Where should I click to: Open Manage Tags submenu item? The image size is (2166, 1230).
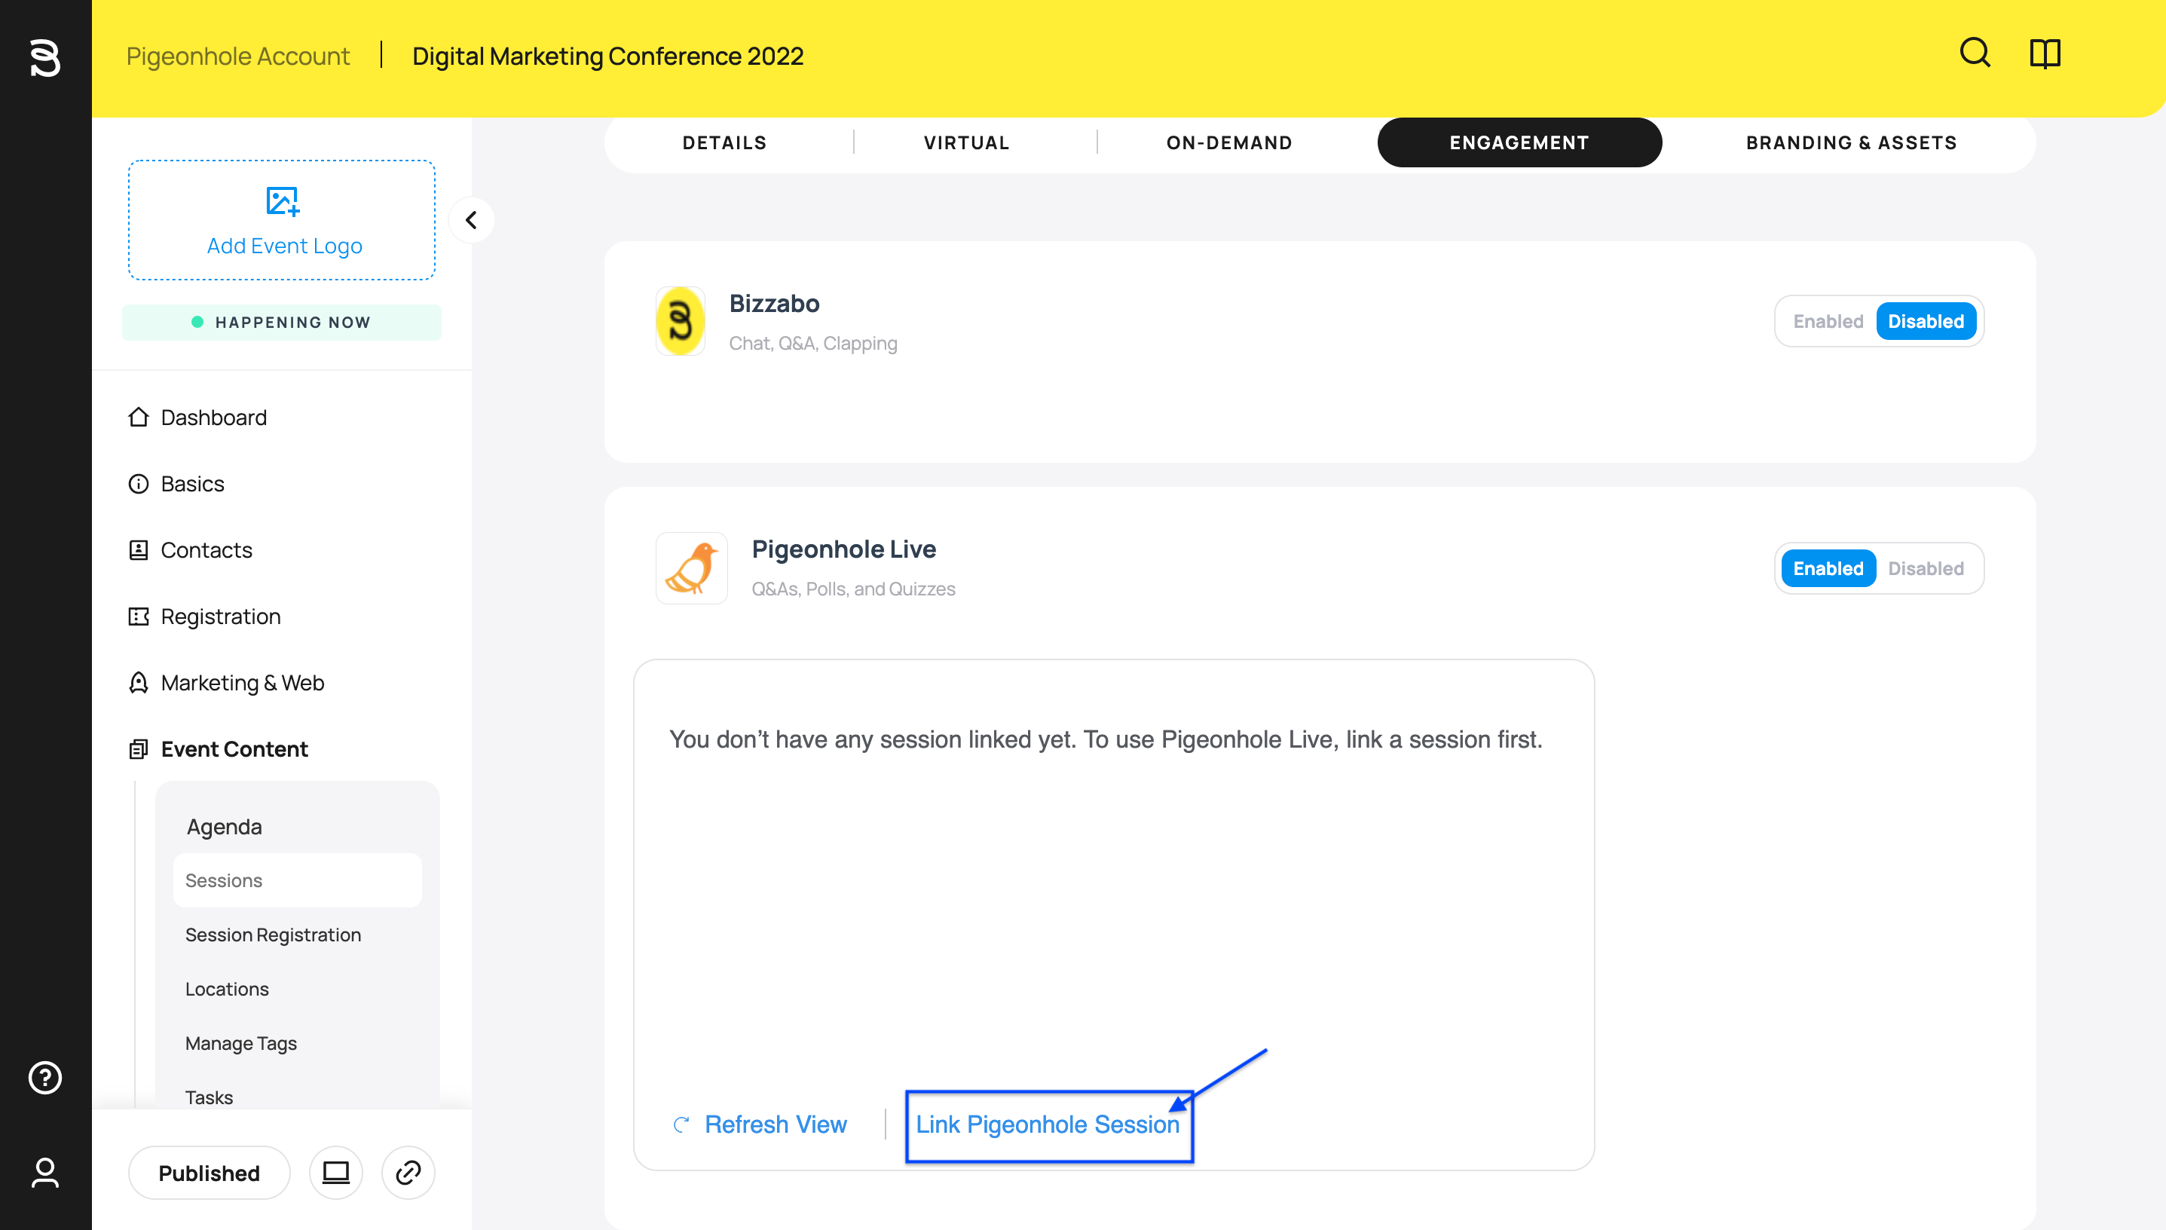[x=242, y=1044]
